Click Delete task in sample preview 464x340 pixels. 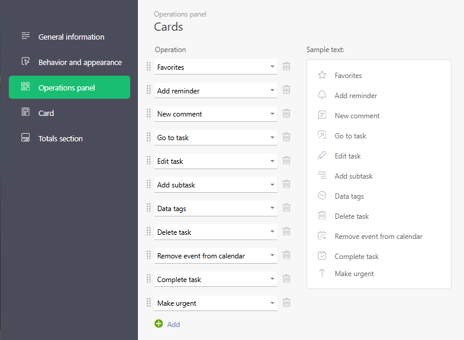click(352, 216)
